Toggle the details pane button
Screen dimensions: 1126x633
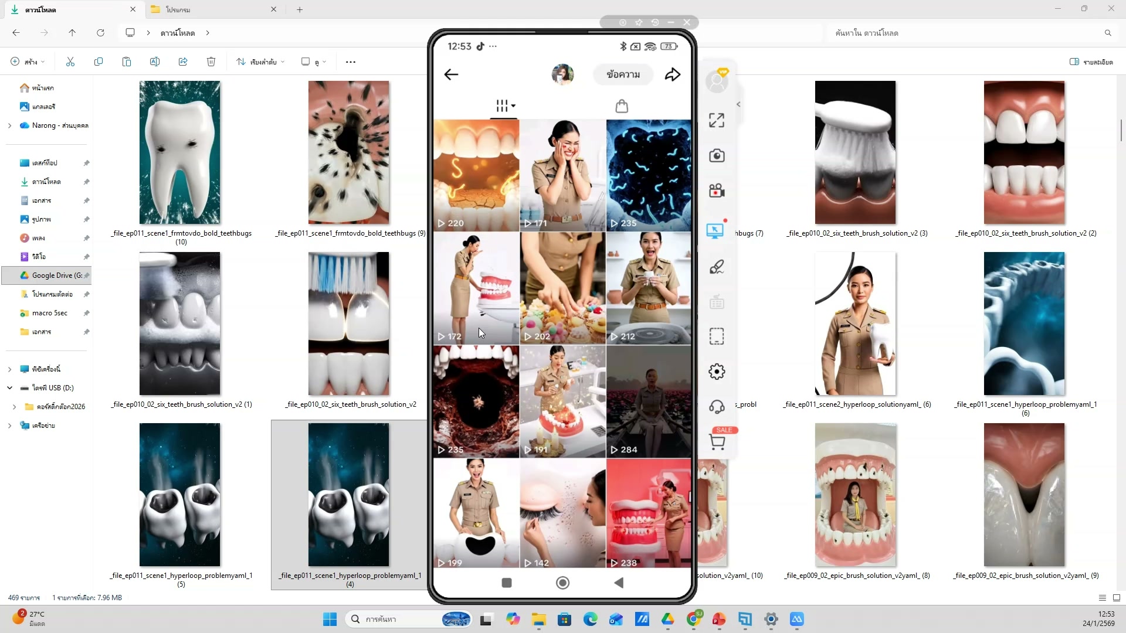click(1091, 62)
